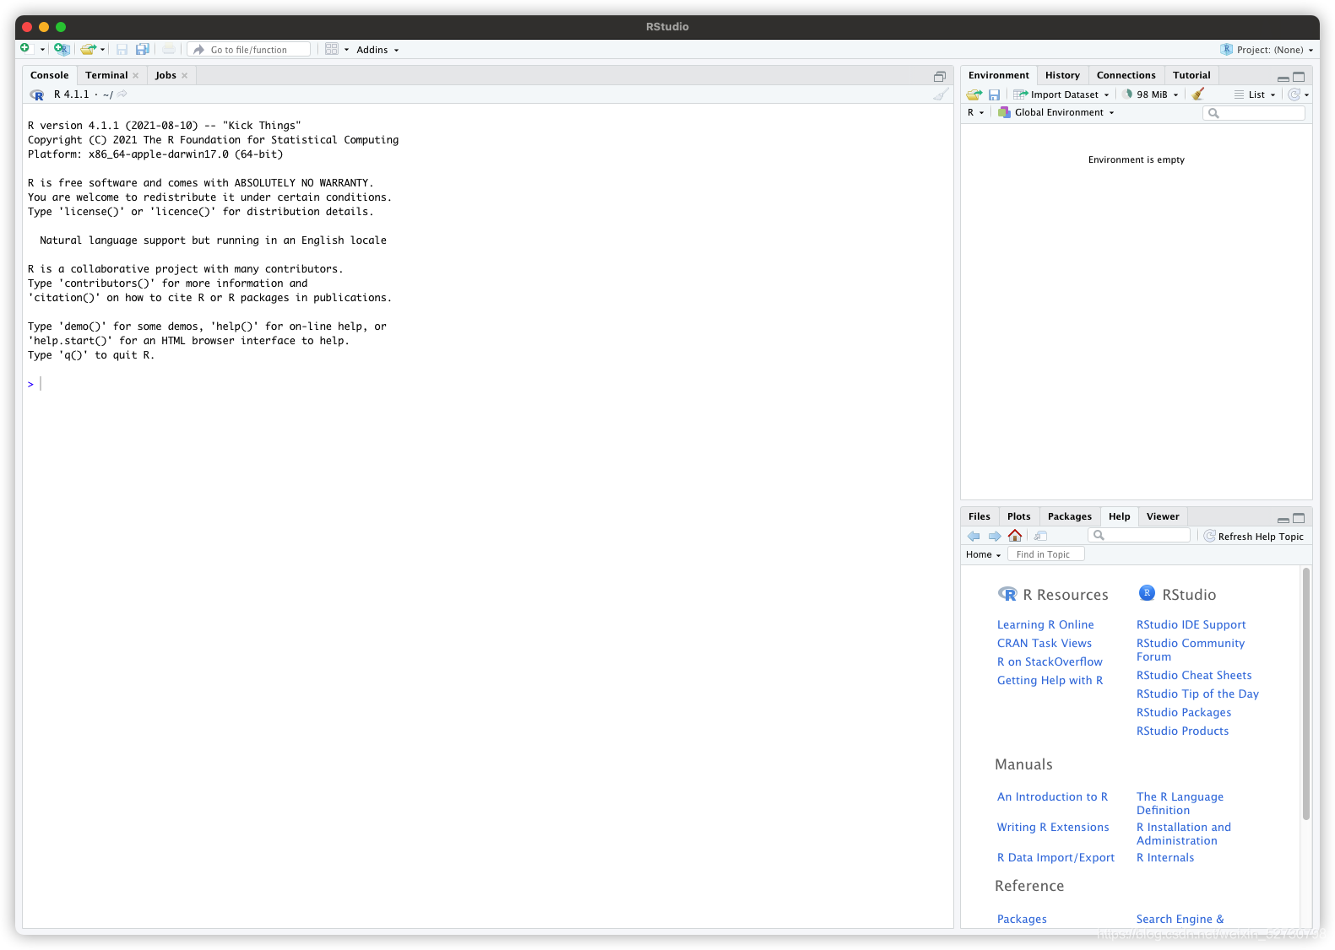The image size is (1335, 950).
Task: Click the Print icon in toolbar
Action: pyautogui.click(x=169, y=50)
